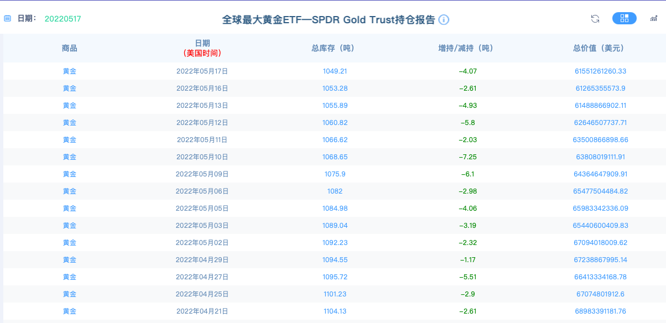This screenshot has height=323, width=666.
Task: Select total value 61488866902.11
Action: point(600,106)
